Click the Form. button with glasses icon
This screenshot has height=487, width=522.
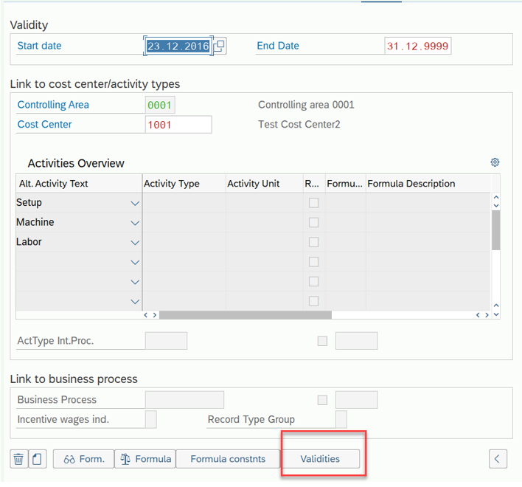pyautogui.click(x=83, y=459)
